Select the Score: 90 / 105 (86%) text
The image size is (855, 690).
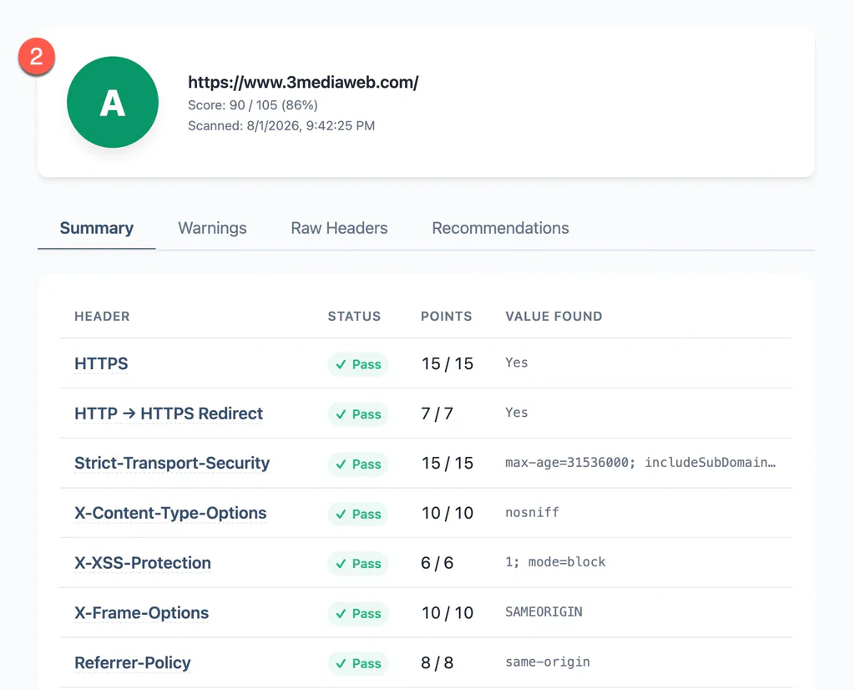pyautogui.click(x=253, y=105)
